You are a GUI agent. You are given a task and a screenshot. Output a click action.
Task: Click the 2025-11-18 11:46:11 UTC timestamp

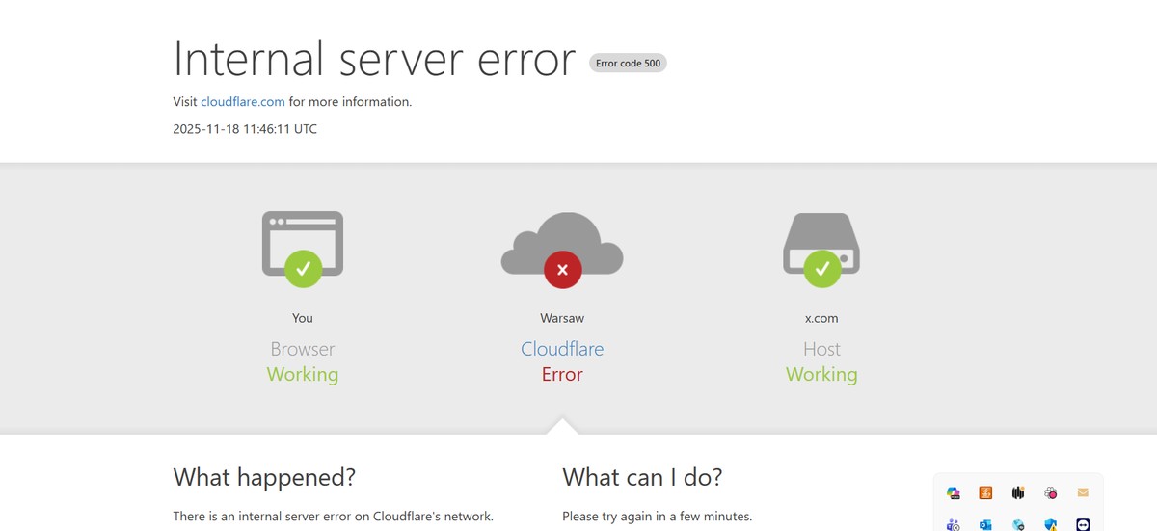(x=245, y=128)
